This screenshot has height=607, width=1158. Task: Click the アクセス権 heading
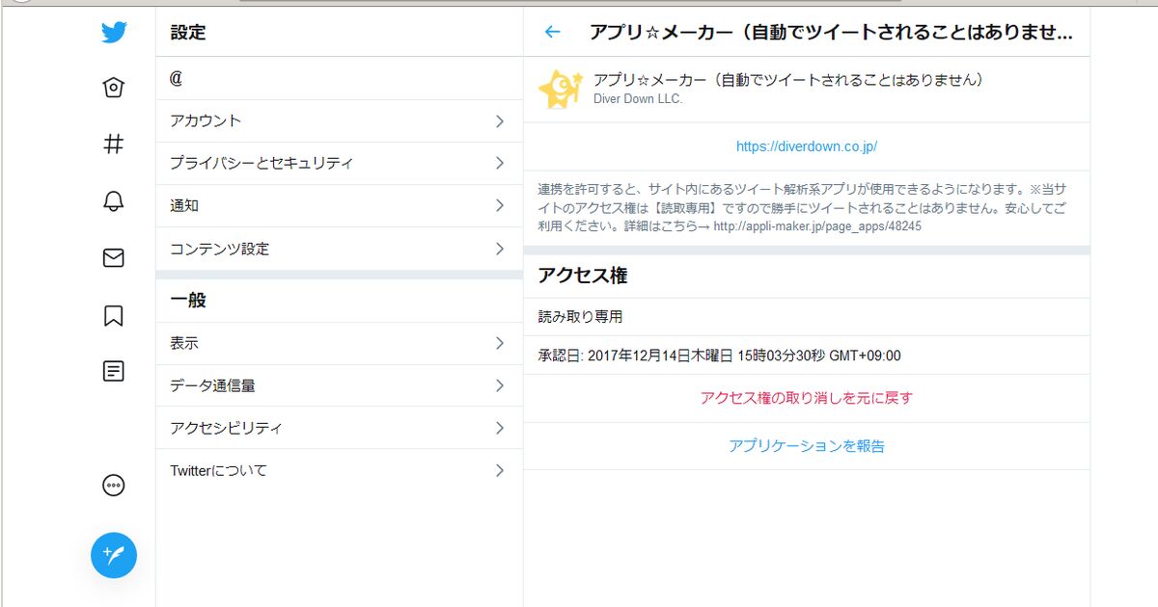pos(582,276)
